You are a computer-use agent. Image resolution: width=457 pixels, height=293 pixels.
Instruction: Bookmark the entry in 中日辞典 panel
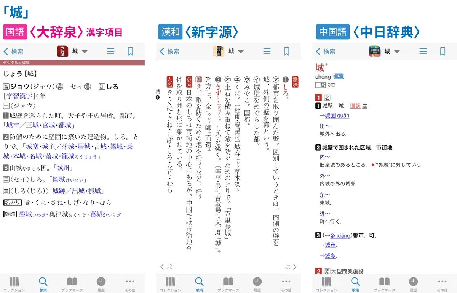click(443, 52)
